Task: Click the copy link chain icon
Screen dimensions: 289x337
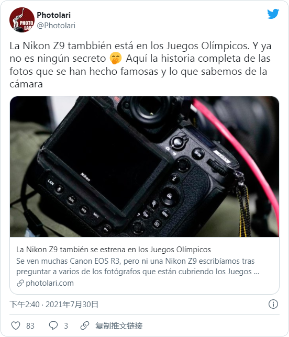Action: point(85,325)
